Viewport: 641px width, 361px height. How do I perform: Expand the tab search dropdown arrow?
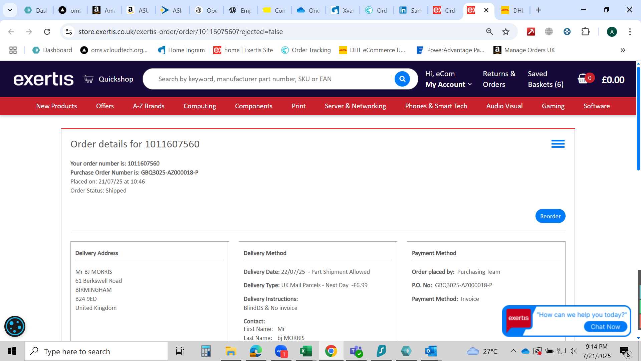click(10, 10)
